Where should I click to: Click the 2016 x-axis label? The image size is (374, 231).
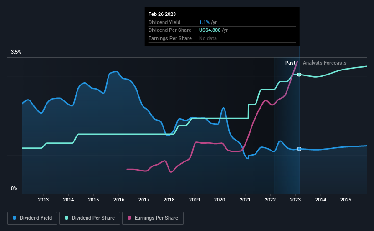click(119, 200)
